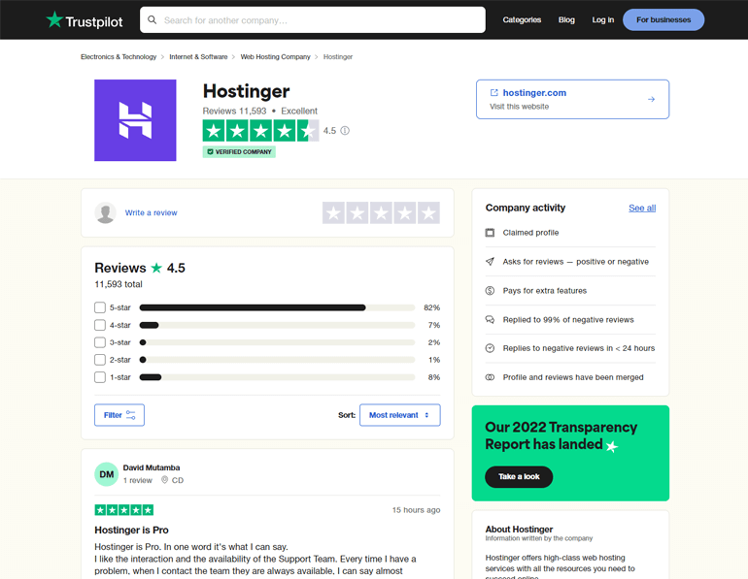Click Replied to 99% of negative reviews
Viewport: 748px width, 579px height.
coord(568,319)
